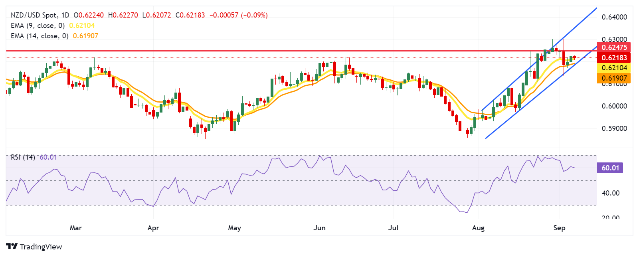This screenshot has width=639, height=257.
Task: Click the Sep label on time axis
Action: click(x=559, y=228)
